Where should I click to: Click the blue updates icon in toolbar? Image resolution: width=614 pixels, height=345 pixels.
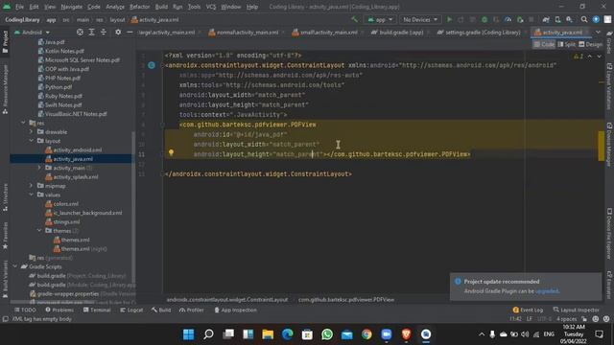coord(596,19)
